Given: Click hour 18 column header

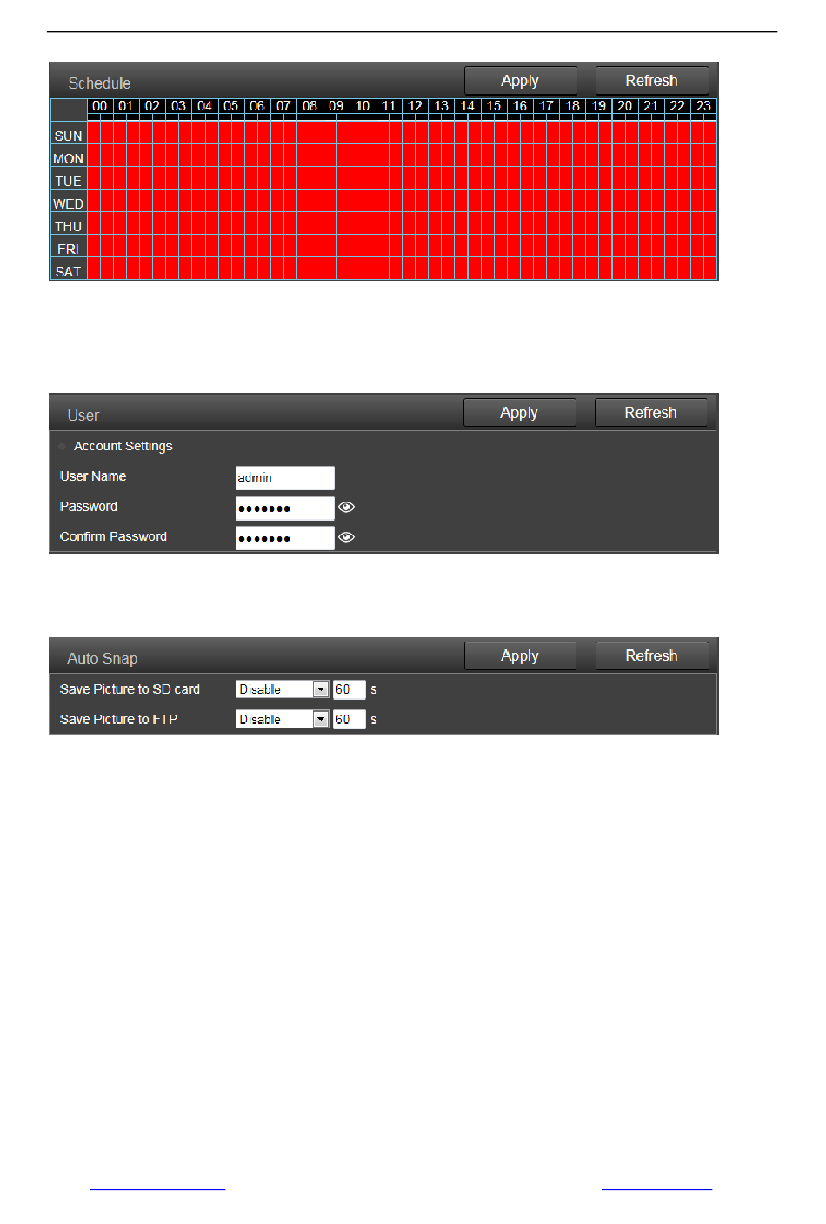Looking at the screenshot, I should pyautogui.click(x=572, y=106).
